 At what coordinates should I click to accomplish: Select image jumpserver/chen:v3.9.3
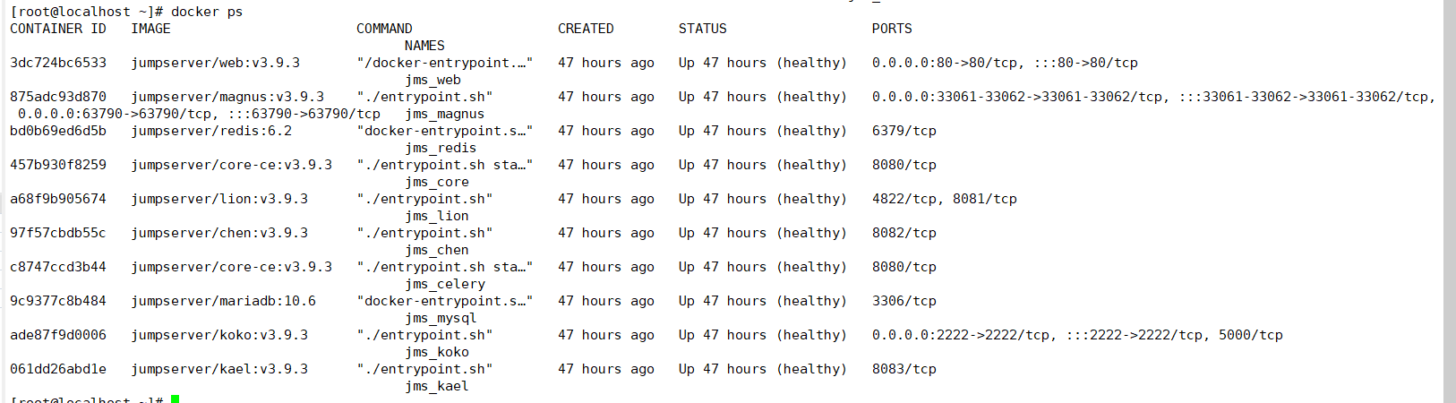click(219, 233)
